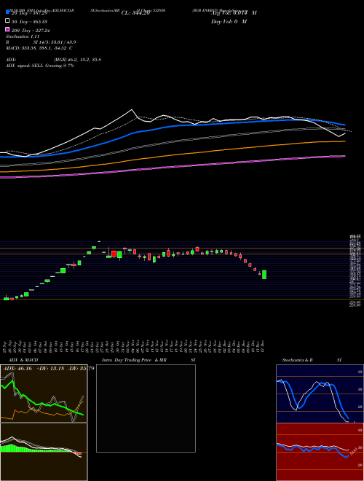Click the 'Stochastics & R' panel title

[x=298, y=360]
